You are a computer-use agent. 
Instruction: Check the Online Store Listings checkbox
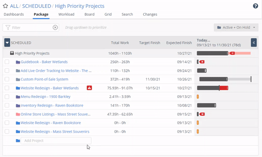tap(7, 114)
